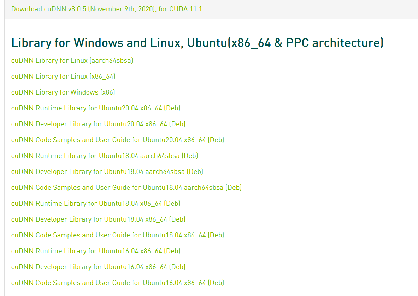Download cuDNN Library for Windows (x86)

(x=63, y=92)
